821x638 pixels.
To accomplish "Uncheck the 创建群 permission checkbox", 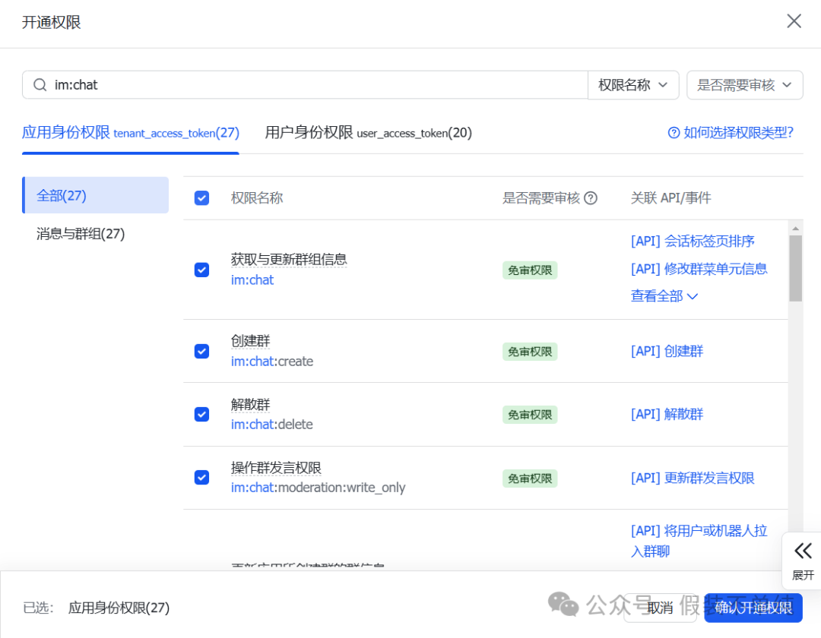I will coord(201,351).
